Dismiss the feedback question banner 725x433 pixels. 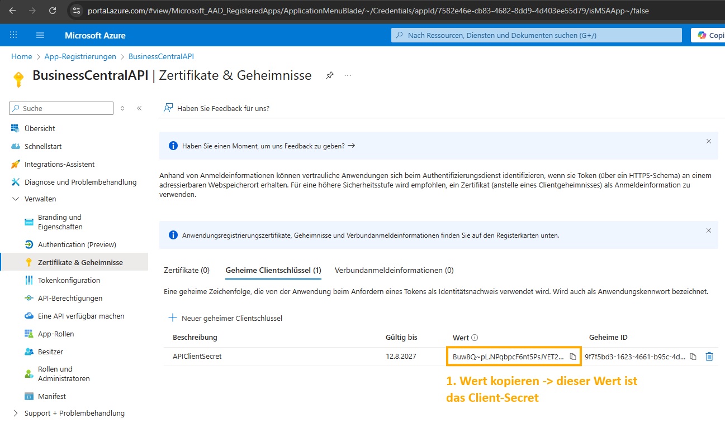709,141
